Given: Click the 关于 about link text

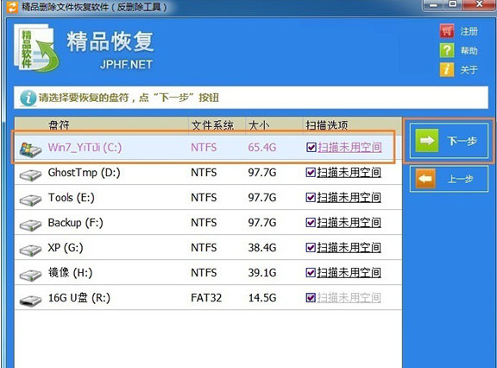Looking at the screenshot, I should [469, 70].
